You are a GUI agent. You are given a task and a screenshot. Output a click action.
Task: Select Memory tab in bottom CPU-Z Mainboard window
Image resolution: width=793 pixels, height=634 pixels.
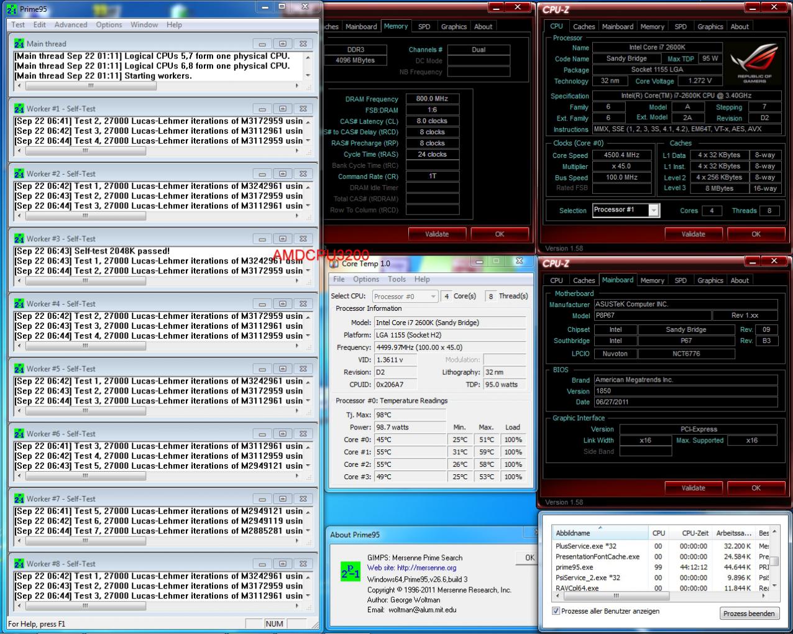[x=652, y=280]
